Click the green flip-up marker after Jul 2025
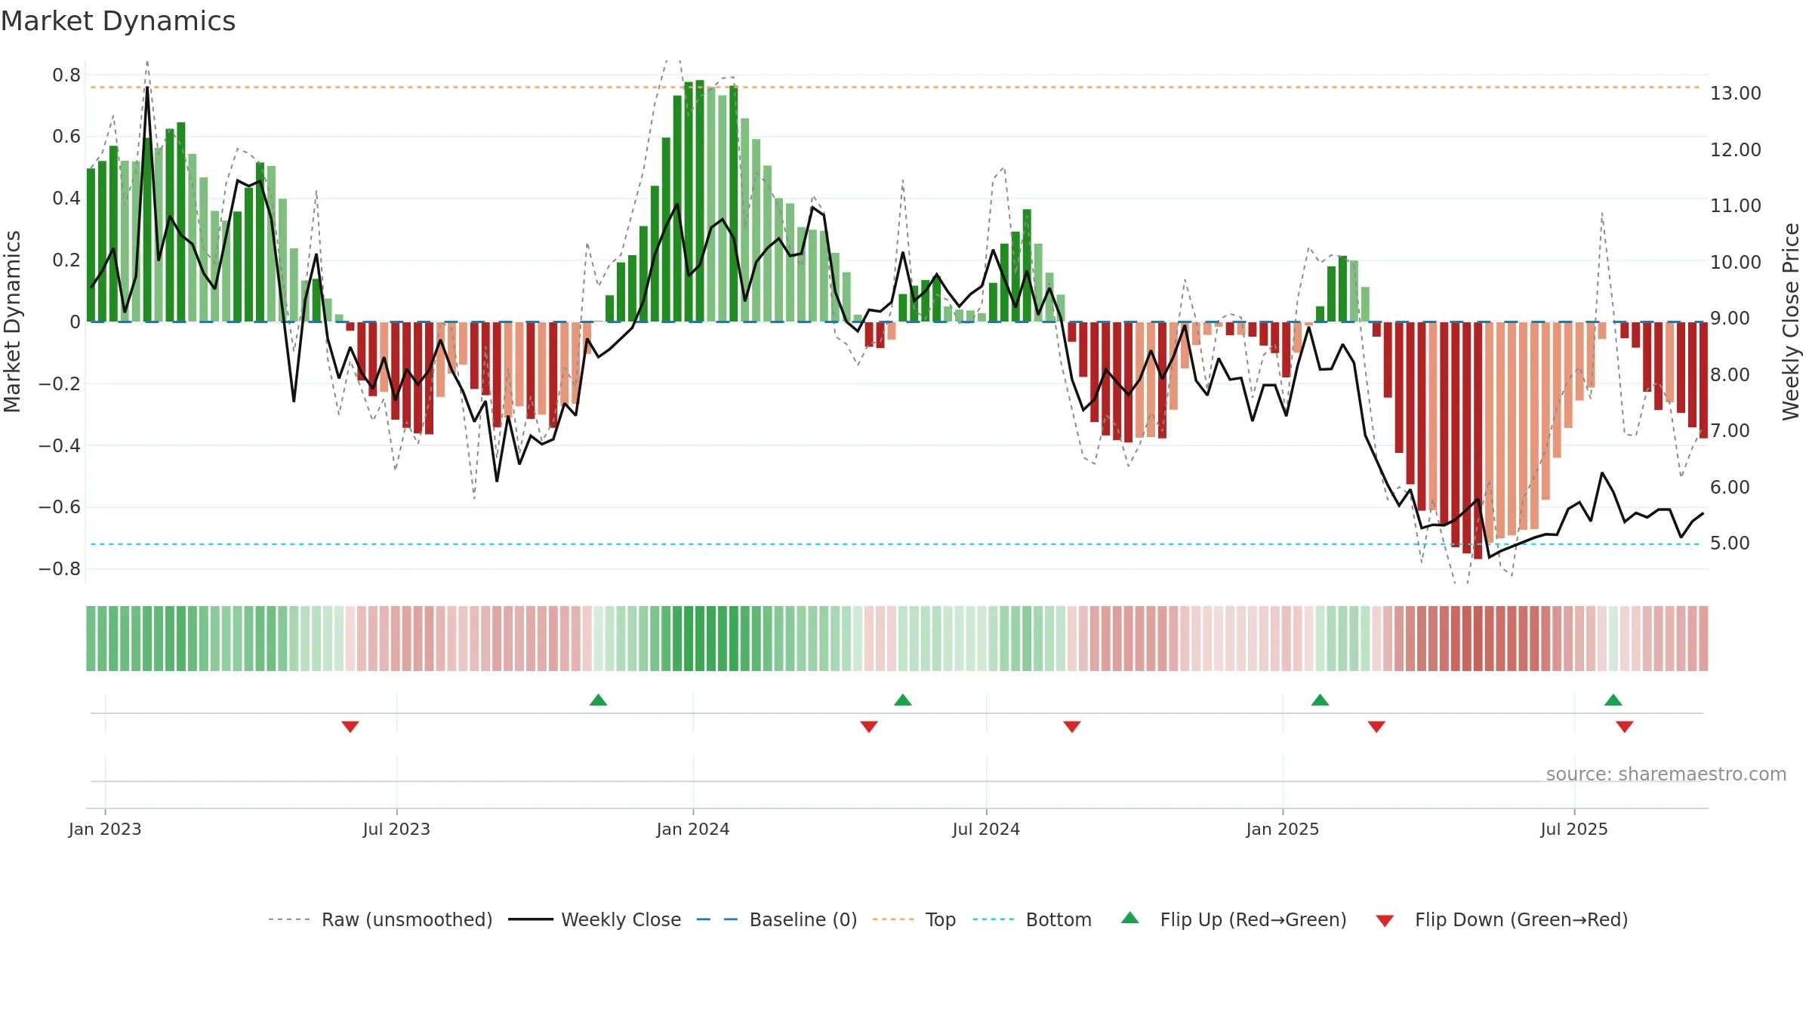 (x=1613, y=700)
